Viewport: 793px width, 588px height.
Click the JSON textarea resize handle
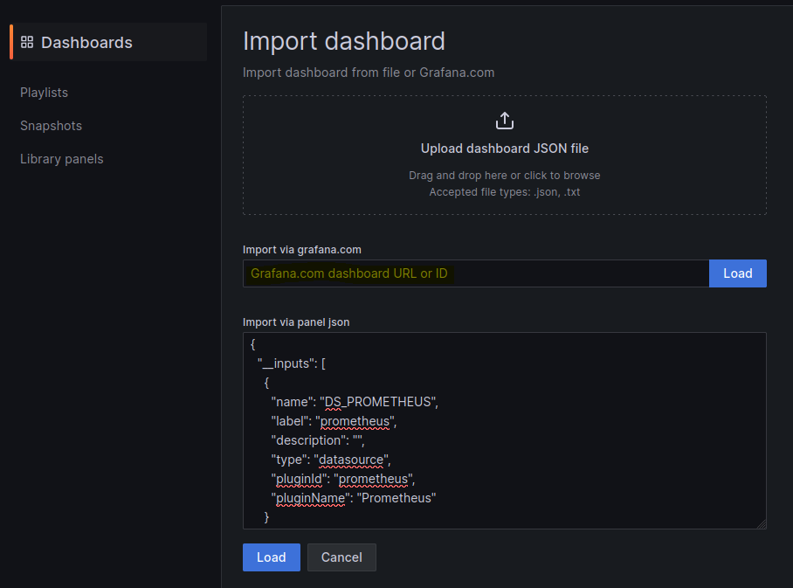tap(761, 523)
